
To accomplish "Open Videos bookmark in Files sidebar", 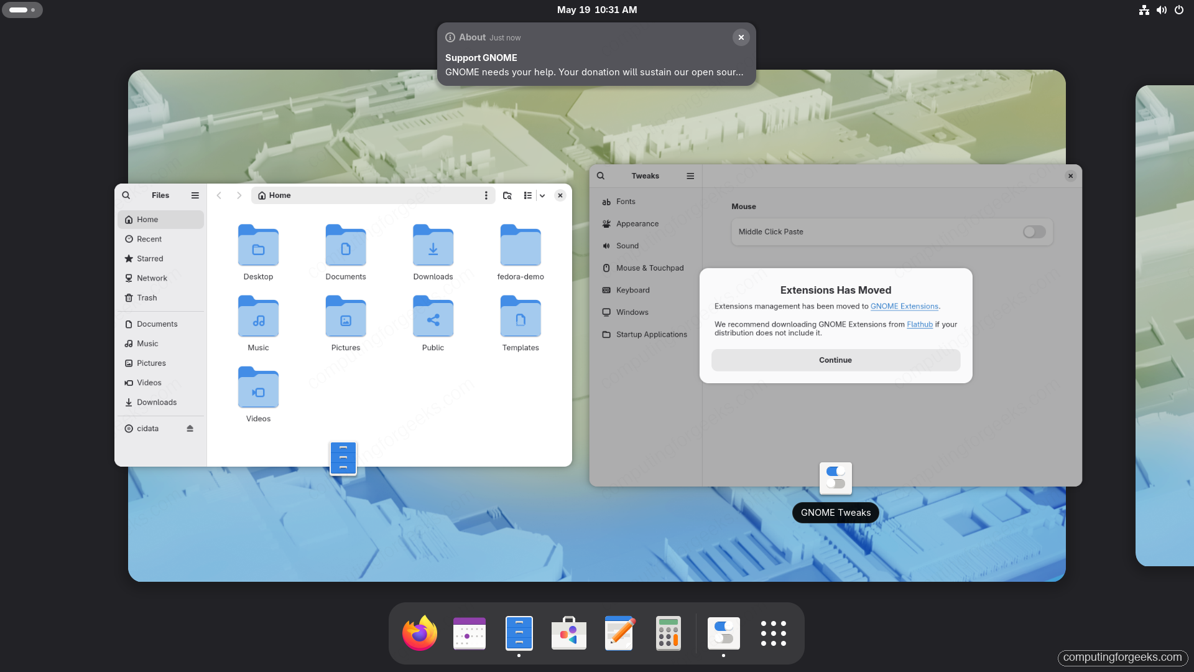I will click(x=160, y=383).
